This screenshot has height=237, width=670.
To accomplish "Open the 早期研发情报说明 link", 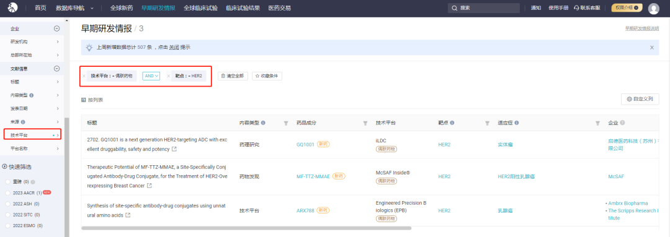I will point(642,28).
